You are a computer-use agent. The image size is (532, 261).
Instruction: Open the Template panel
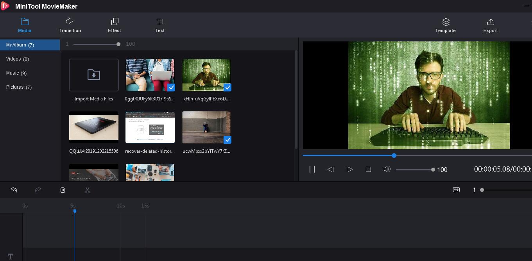click(x=446, y=25)
